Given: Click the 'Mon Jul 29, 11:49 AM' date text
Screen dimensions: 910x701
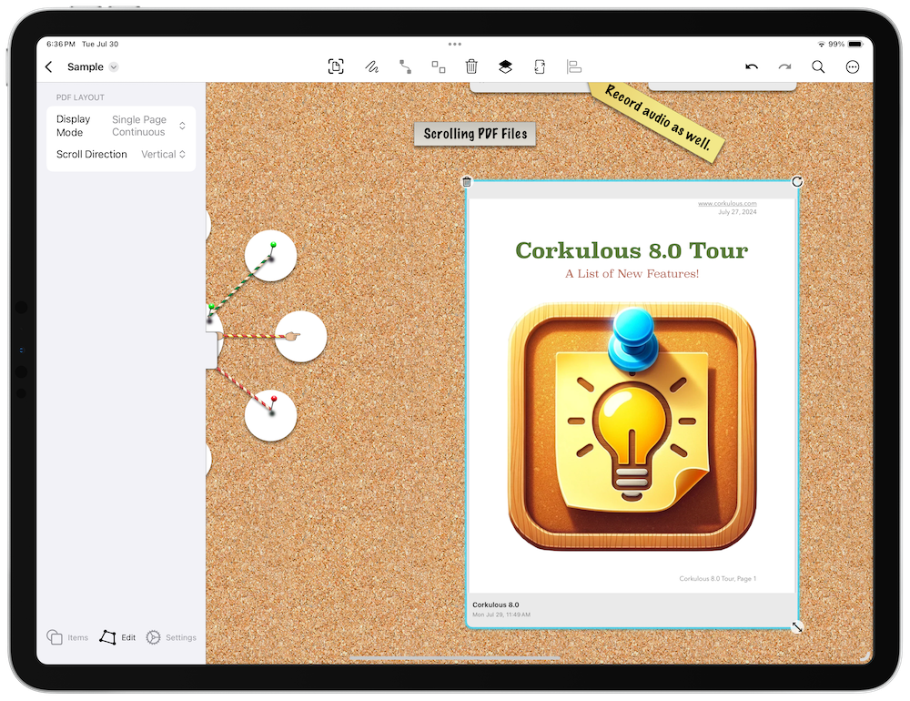Looking at the screenshot, I should 501,615.
